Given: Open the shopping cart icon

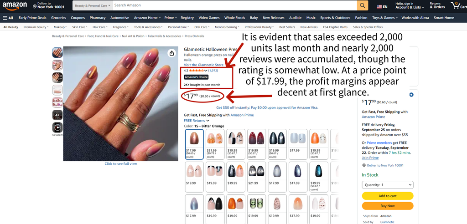Looking at the screenshot, I should click(458, 5).
